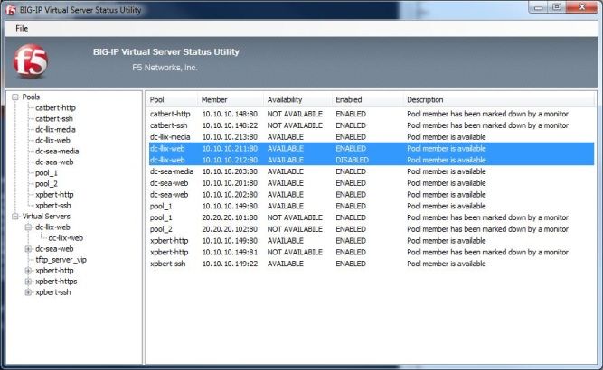
Task: Select tftp_server_vip virtual server
Action: pyautogui.click(x=61, y=260)
